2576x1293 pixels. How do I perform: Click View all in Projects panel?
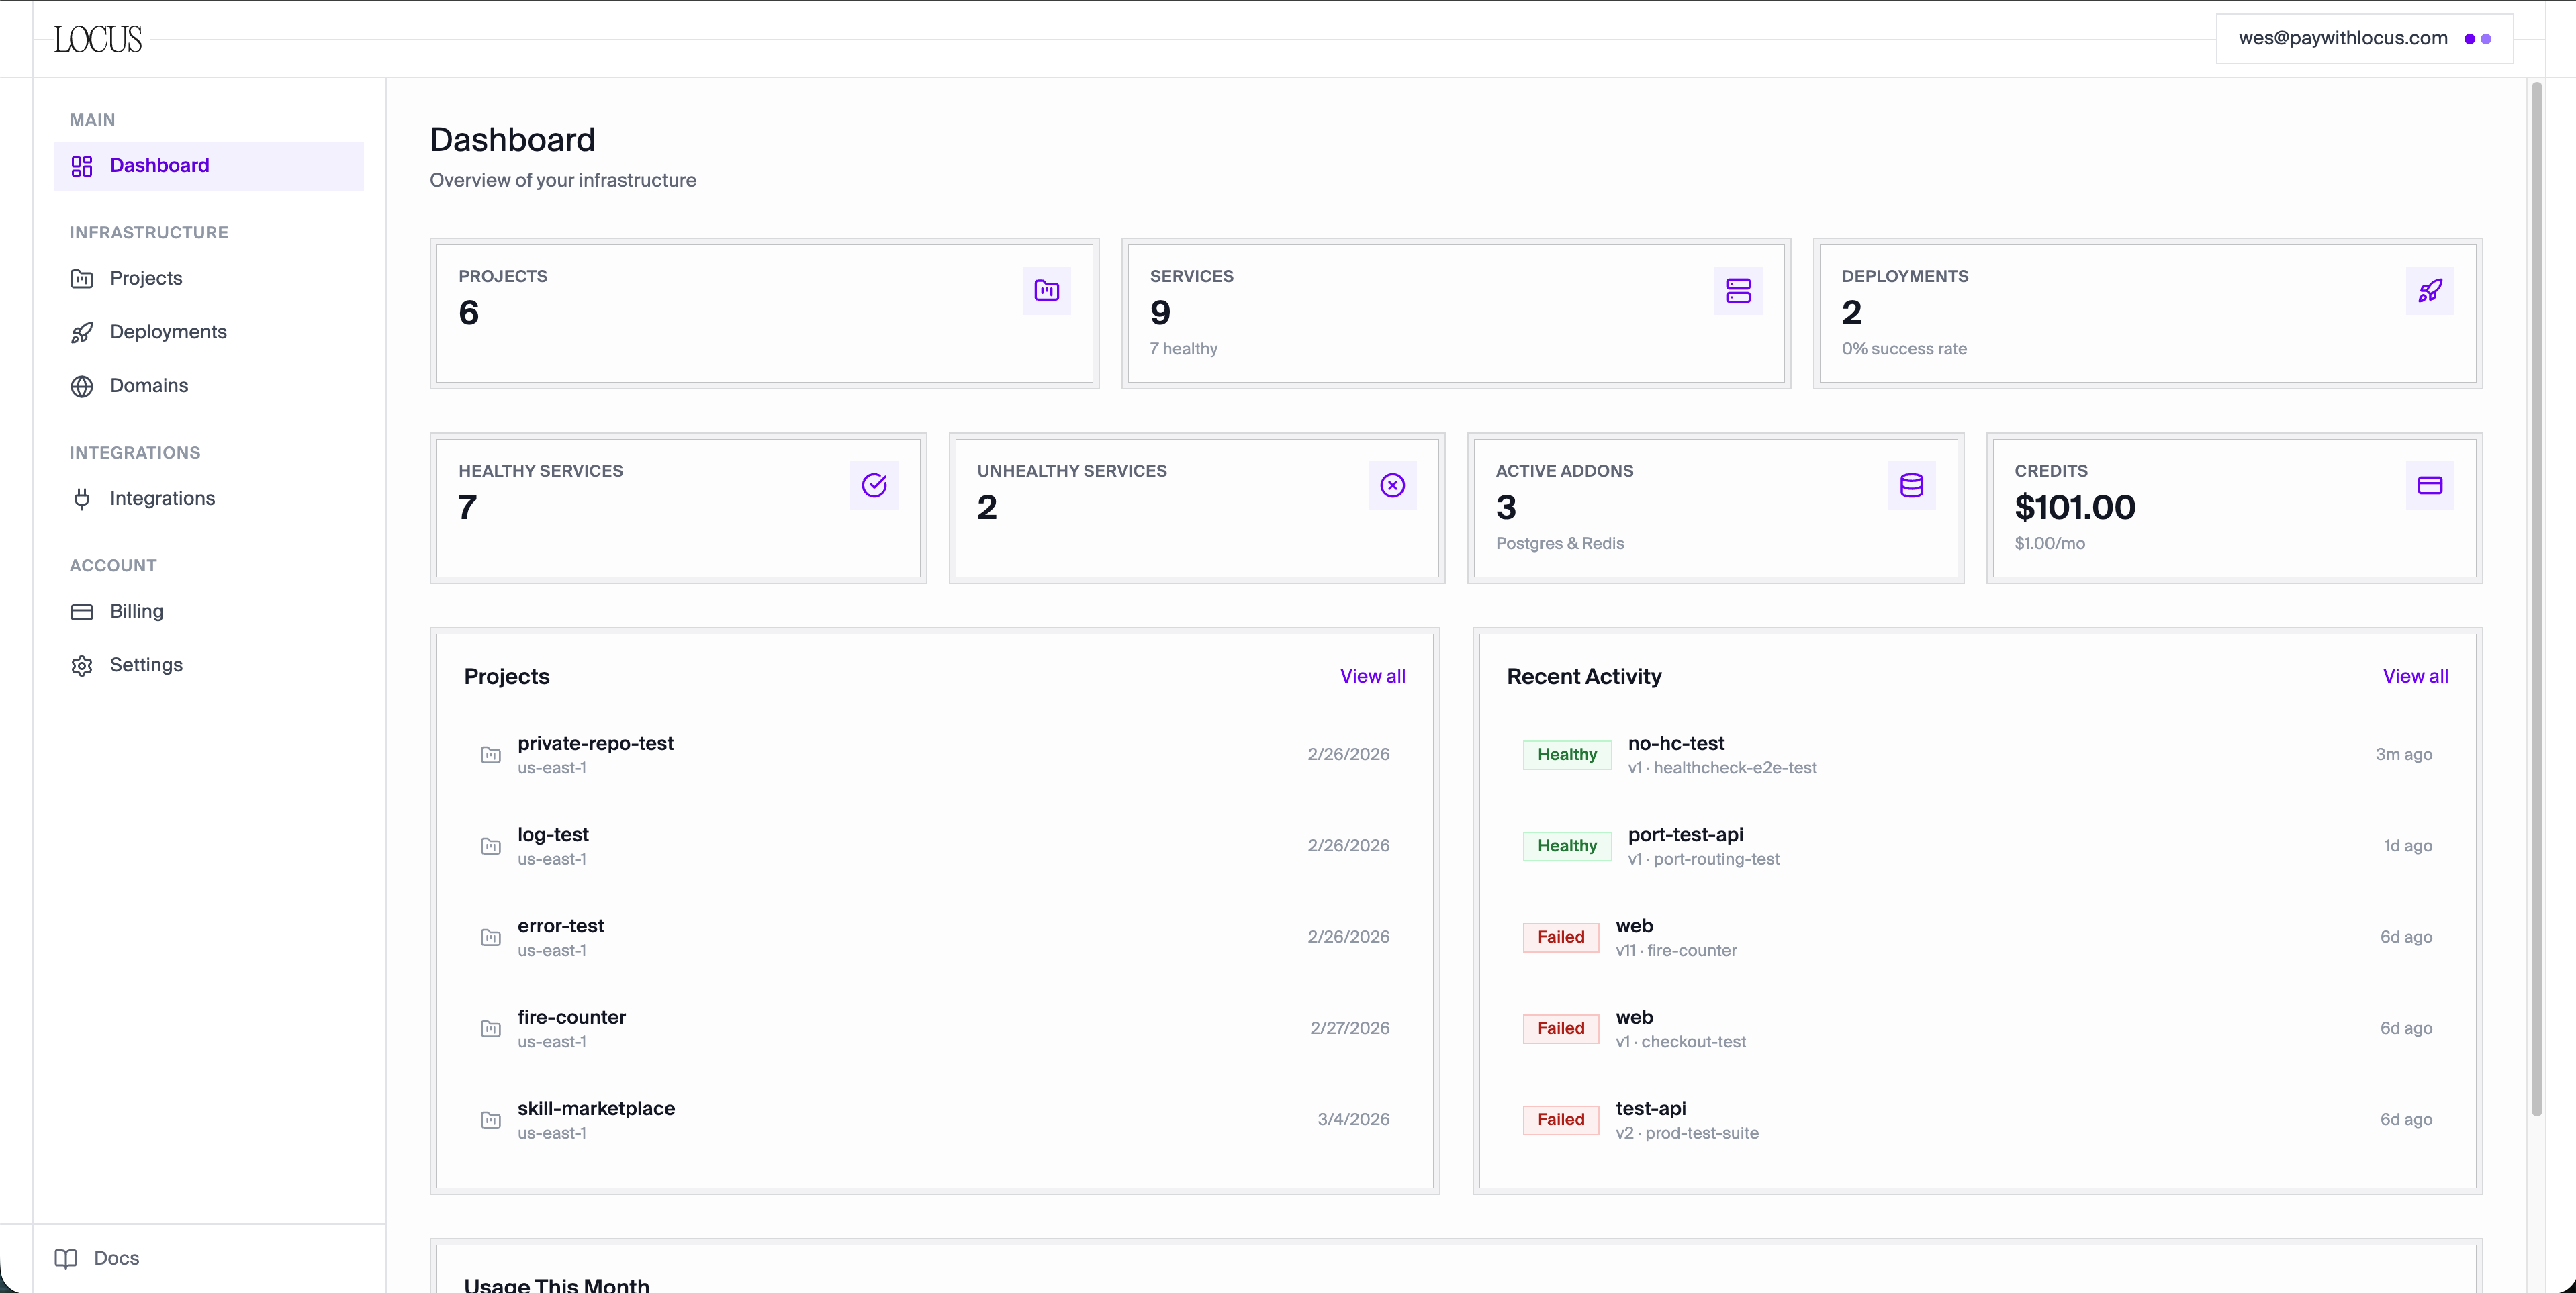1372,676
